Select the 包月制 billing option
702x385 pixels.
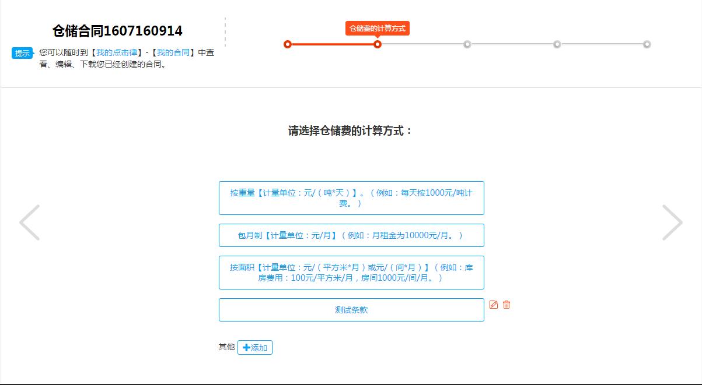coord(351,235)
